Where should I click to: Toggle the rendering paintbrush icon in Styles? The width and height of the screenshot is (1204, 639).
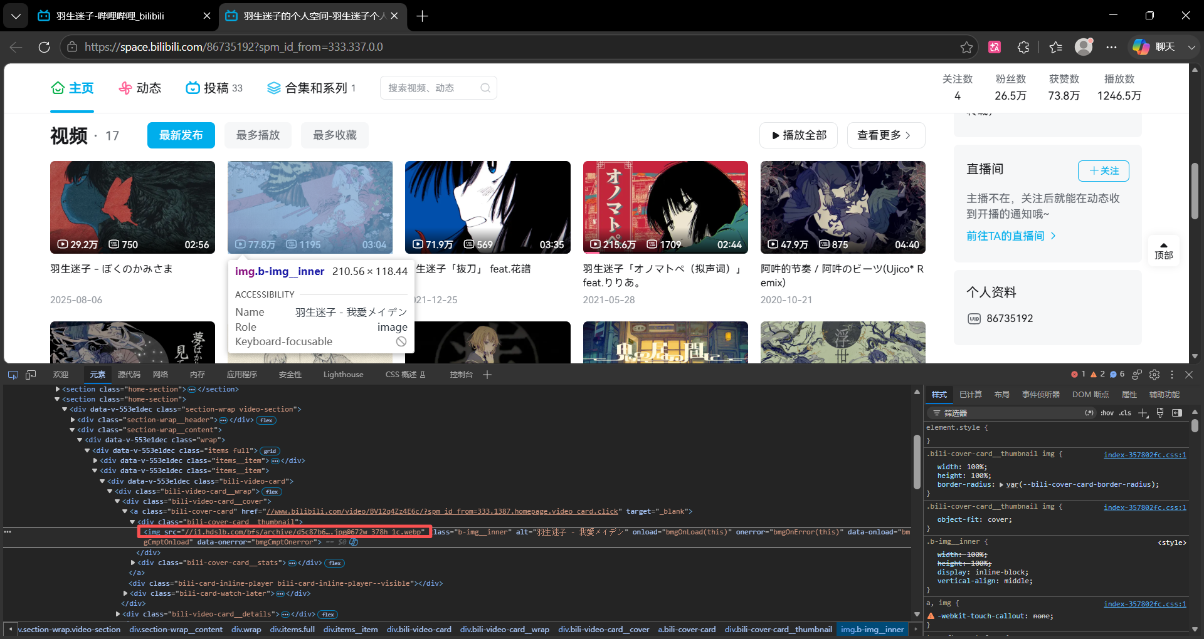coord(1160,413)
